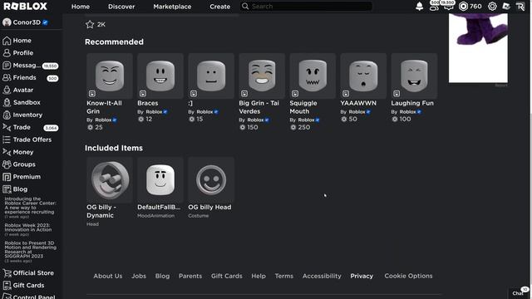Open Know-It-All Grin face thumbnail

[x=110, y=76]
